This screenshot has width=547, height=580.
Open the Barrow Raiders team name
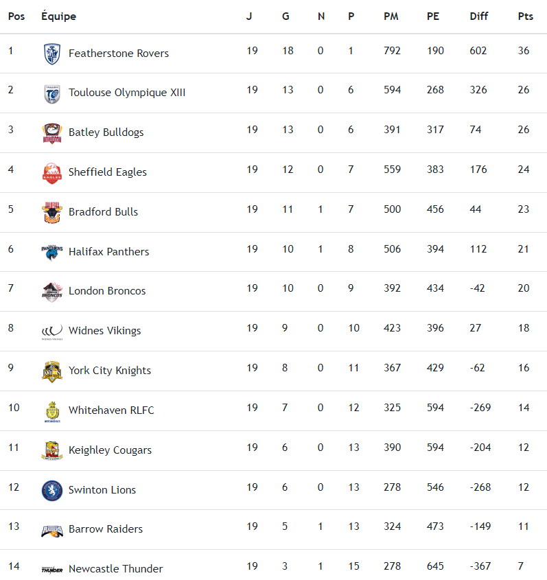[106, 529]
